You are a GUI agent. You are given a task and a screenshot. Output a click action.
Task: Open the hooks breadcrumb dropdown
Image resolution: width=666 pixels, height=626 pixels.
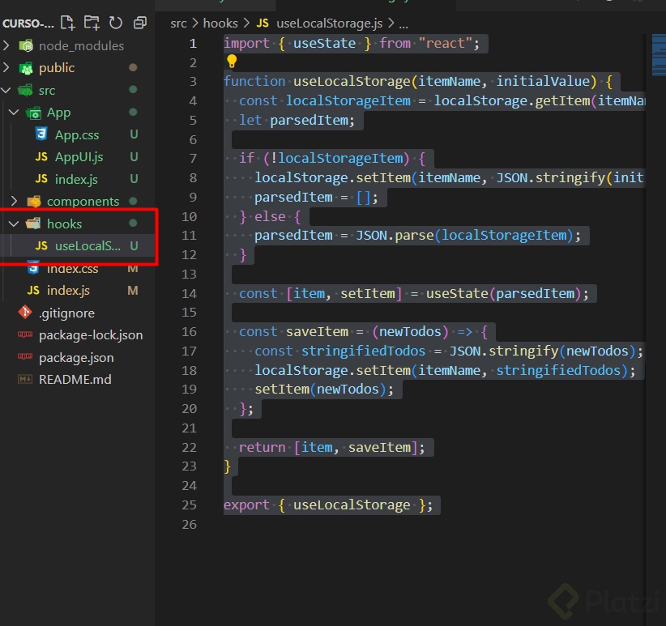coord(221,23)
